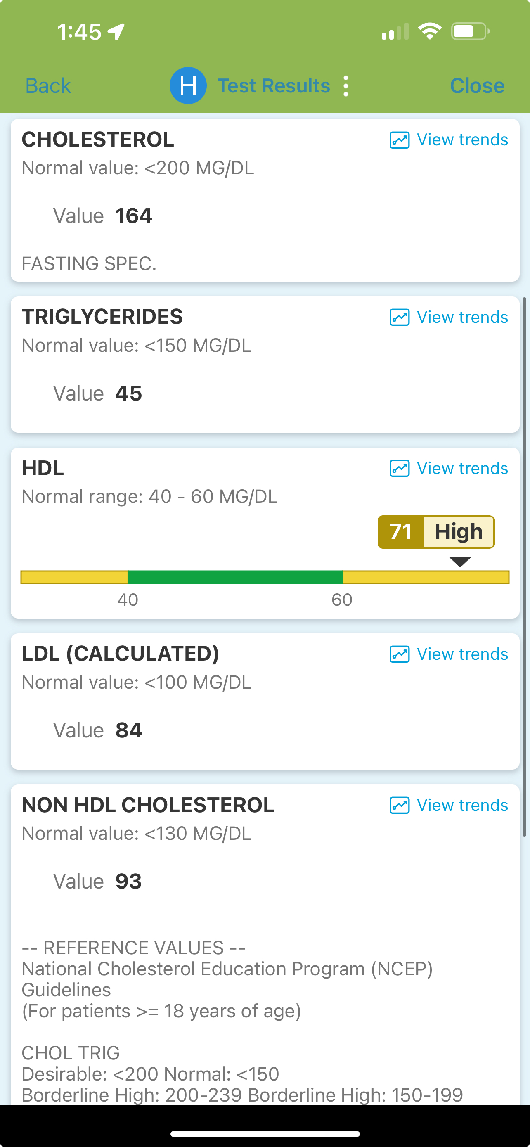Tap the Wi-Fi status icon

click(429, 31)
